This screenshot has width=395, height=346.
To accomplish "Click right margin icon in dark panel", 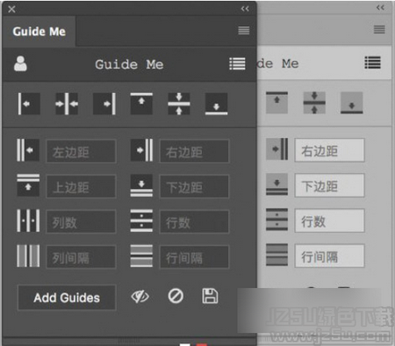I will pyautogui.click(x=141, y=150).
